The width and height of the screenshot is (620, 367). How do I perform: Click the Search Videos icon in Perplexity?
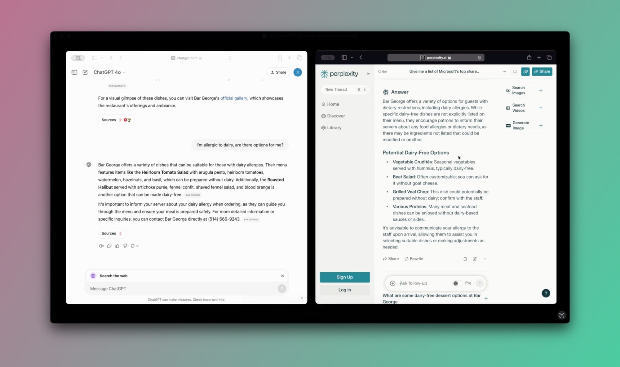click(x=508, y=108)
